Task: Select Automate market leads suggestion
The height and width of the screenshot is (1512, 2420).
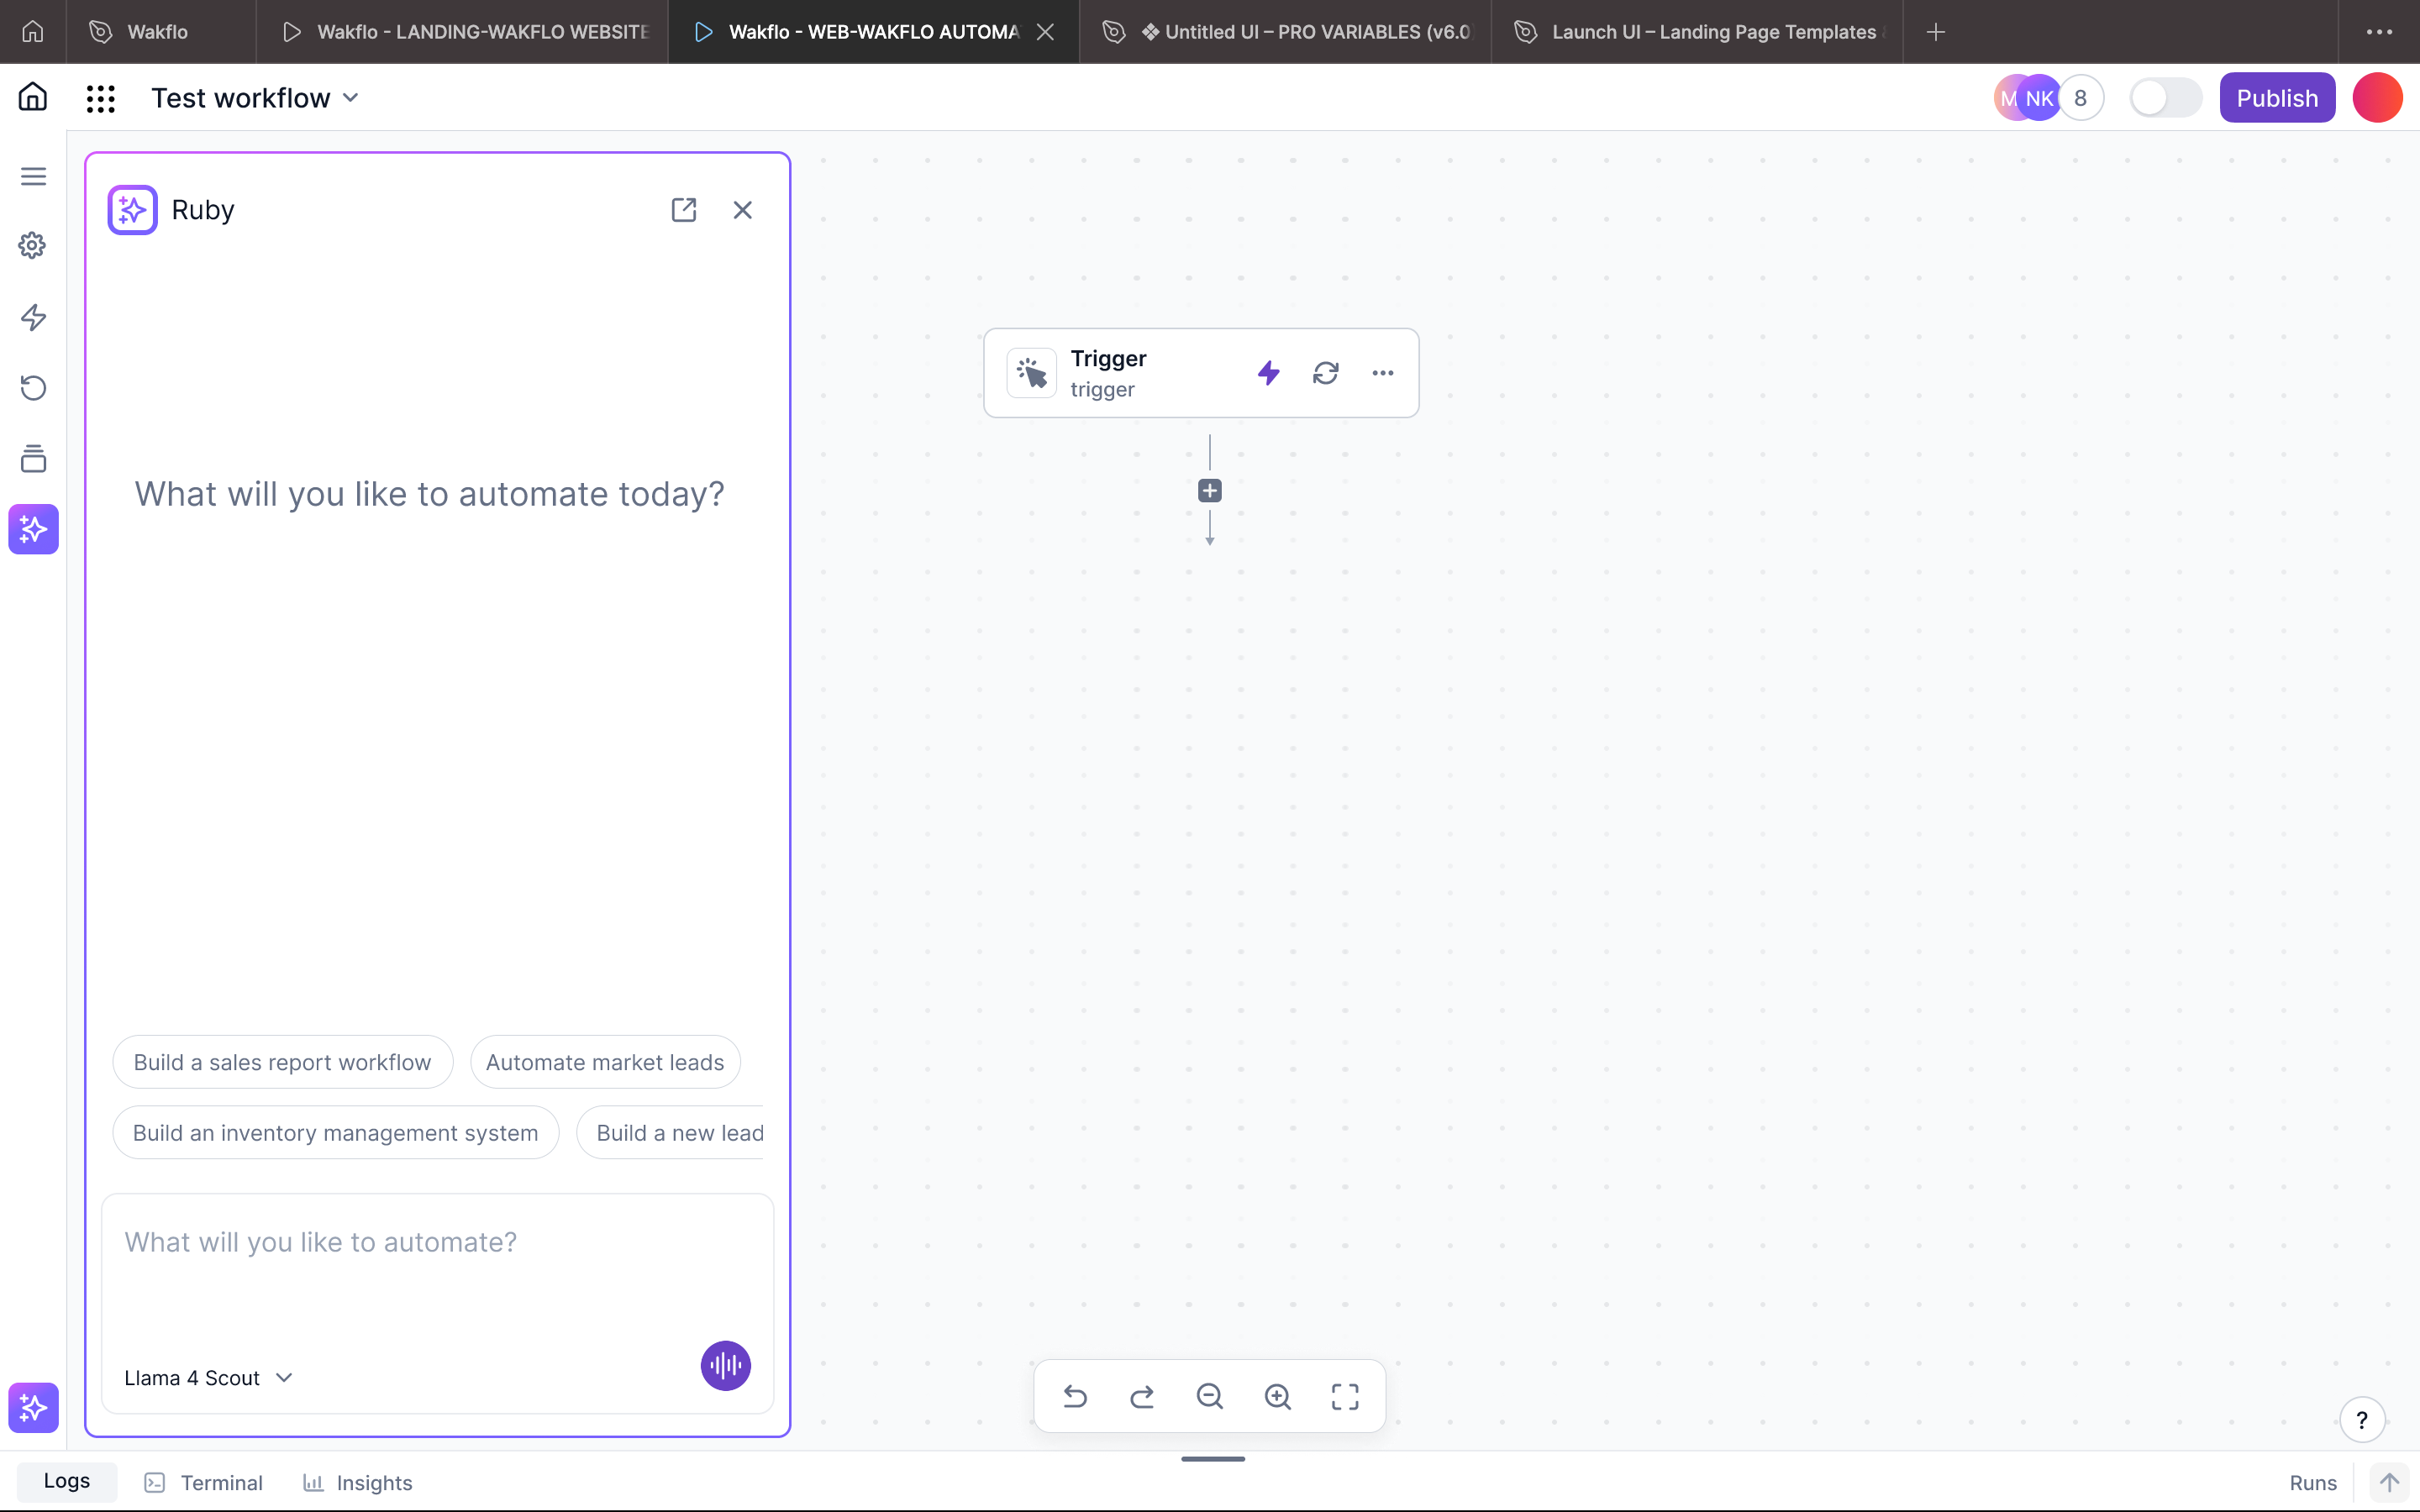Action: tap(605, 1062)
